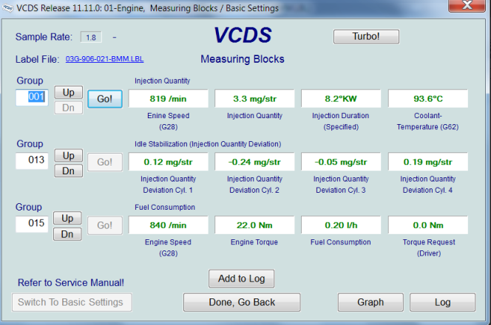491x325 pixels.
Task: Open the Graph view
Action: [370, 302]
